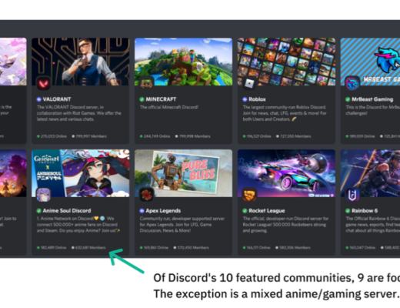Select the MINECRAFT server title
This screenshot has width=400, height=308.
coord(161,99)
